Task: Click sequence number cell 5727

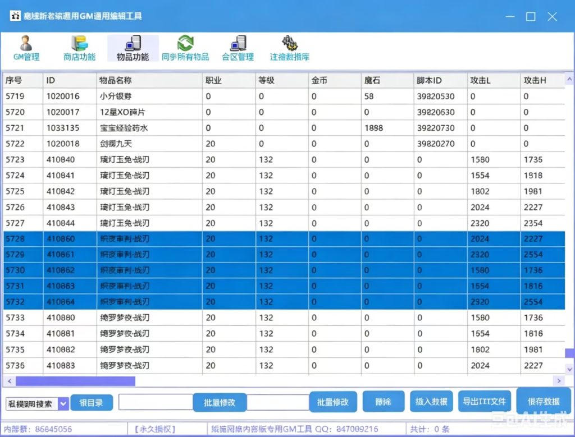Action: tap(23, 223)
